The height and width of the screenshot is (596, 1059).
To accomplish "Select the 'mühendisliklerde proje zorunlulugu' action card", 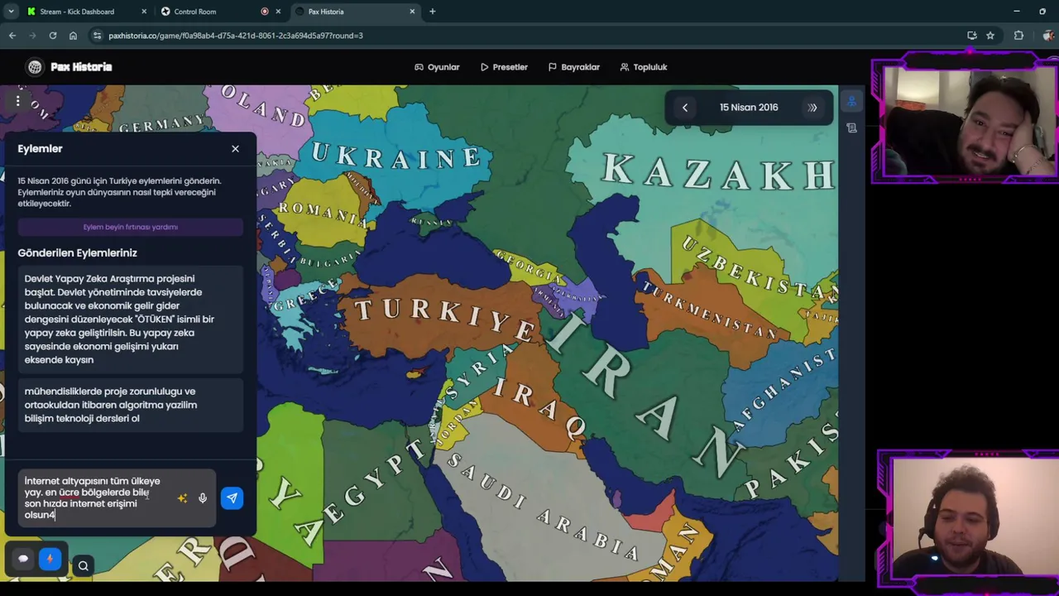I will (131, 405).
